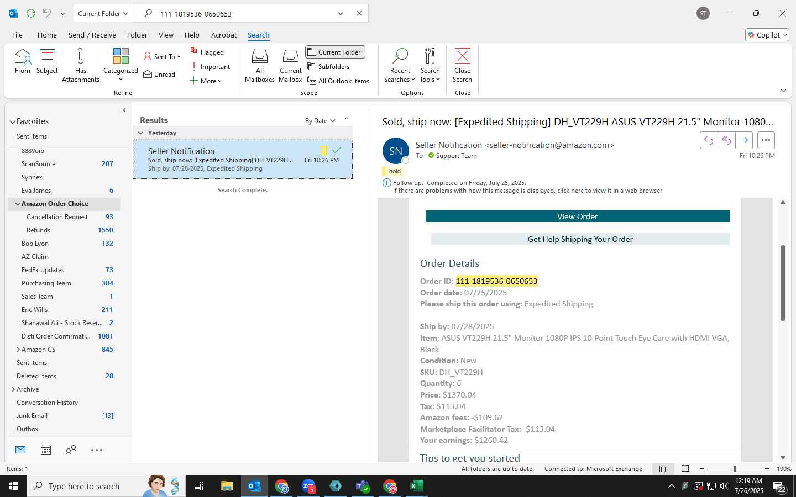This screenshot has width=796, height=497.
Task: Open Search Tools dropdown
Action: tap(430, 65)
